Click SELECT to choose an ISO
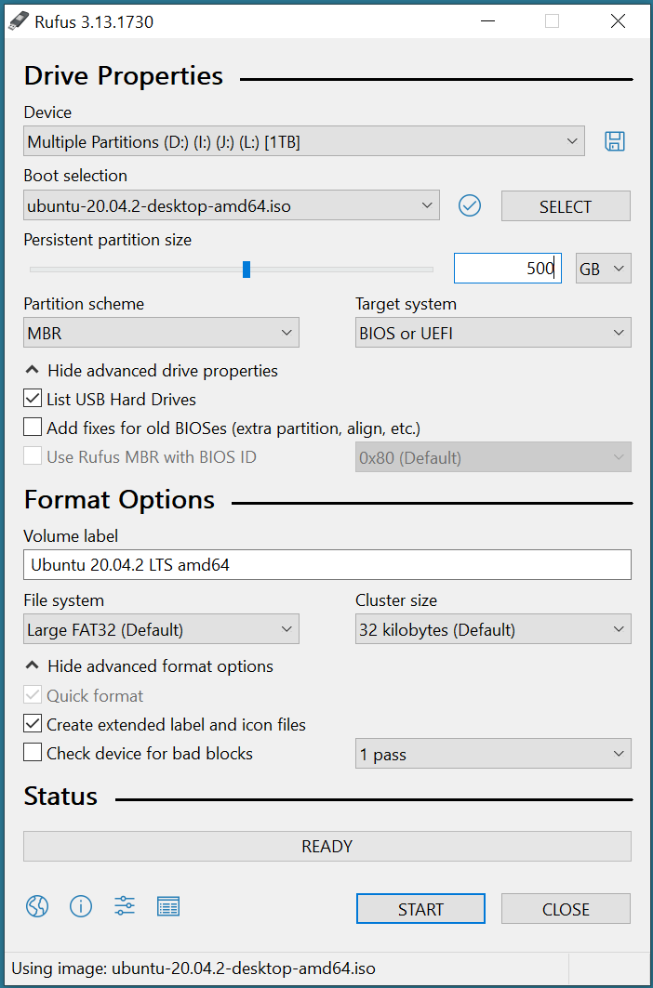Screen dimensions: 653x988 click(565, 205)
